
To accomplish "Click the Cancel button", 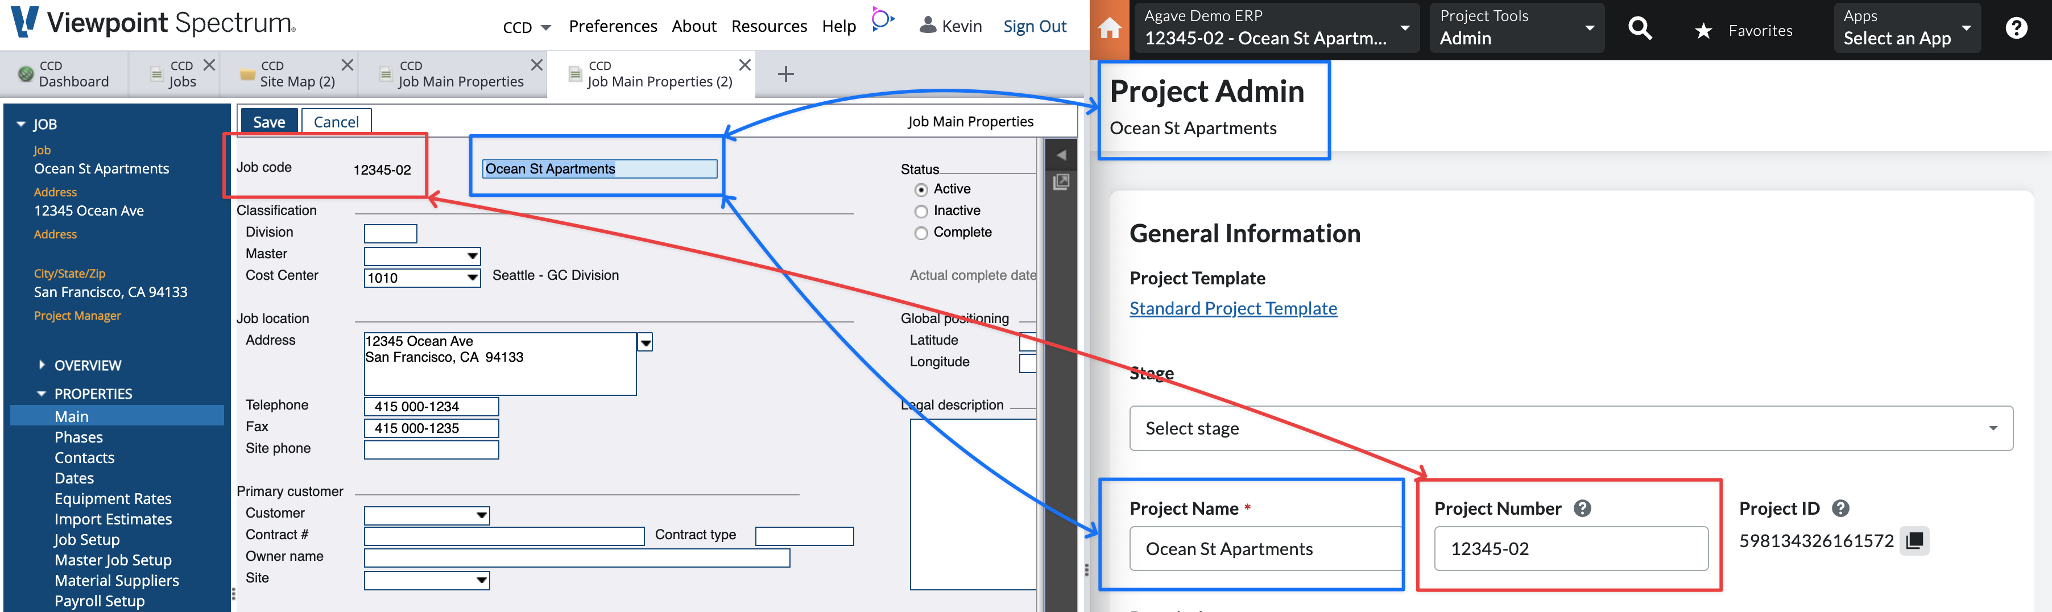I will tap(336, 122).
